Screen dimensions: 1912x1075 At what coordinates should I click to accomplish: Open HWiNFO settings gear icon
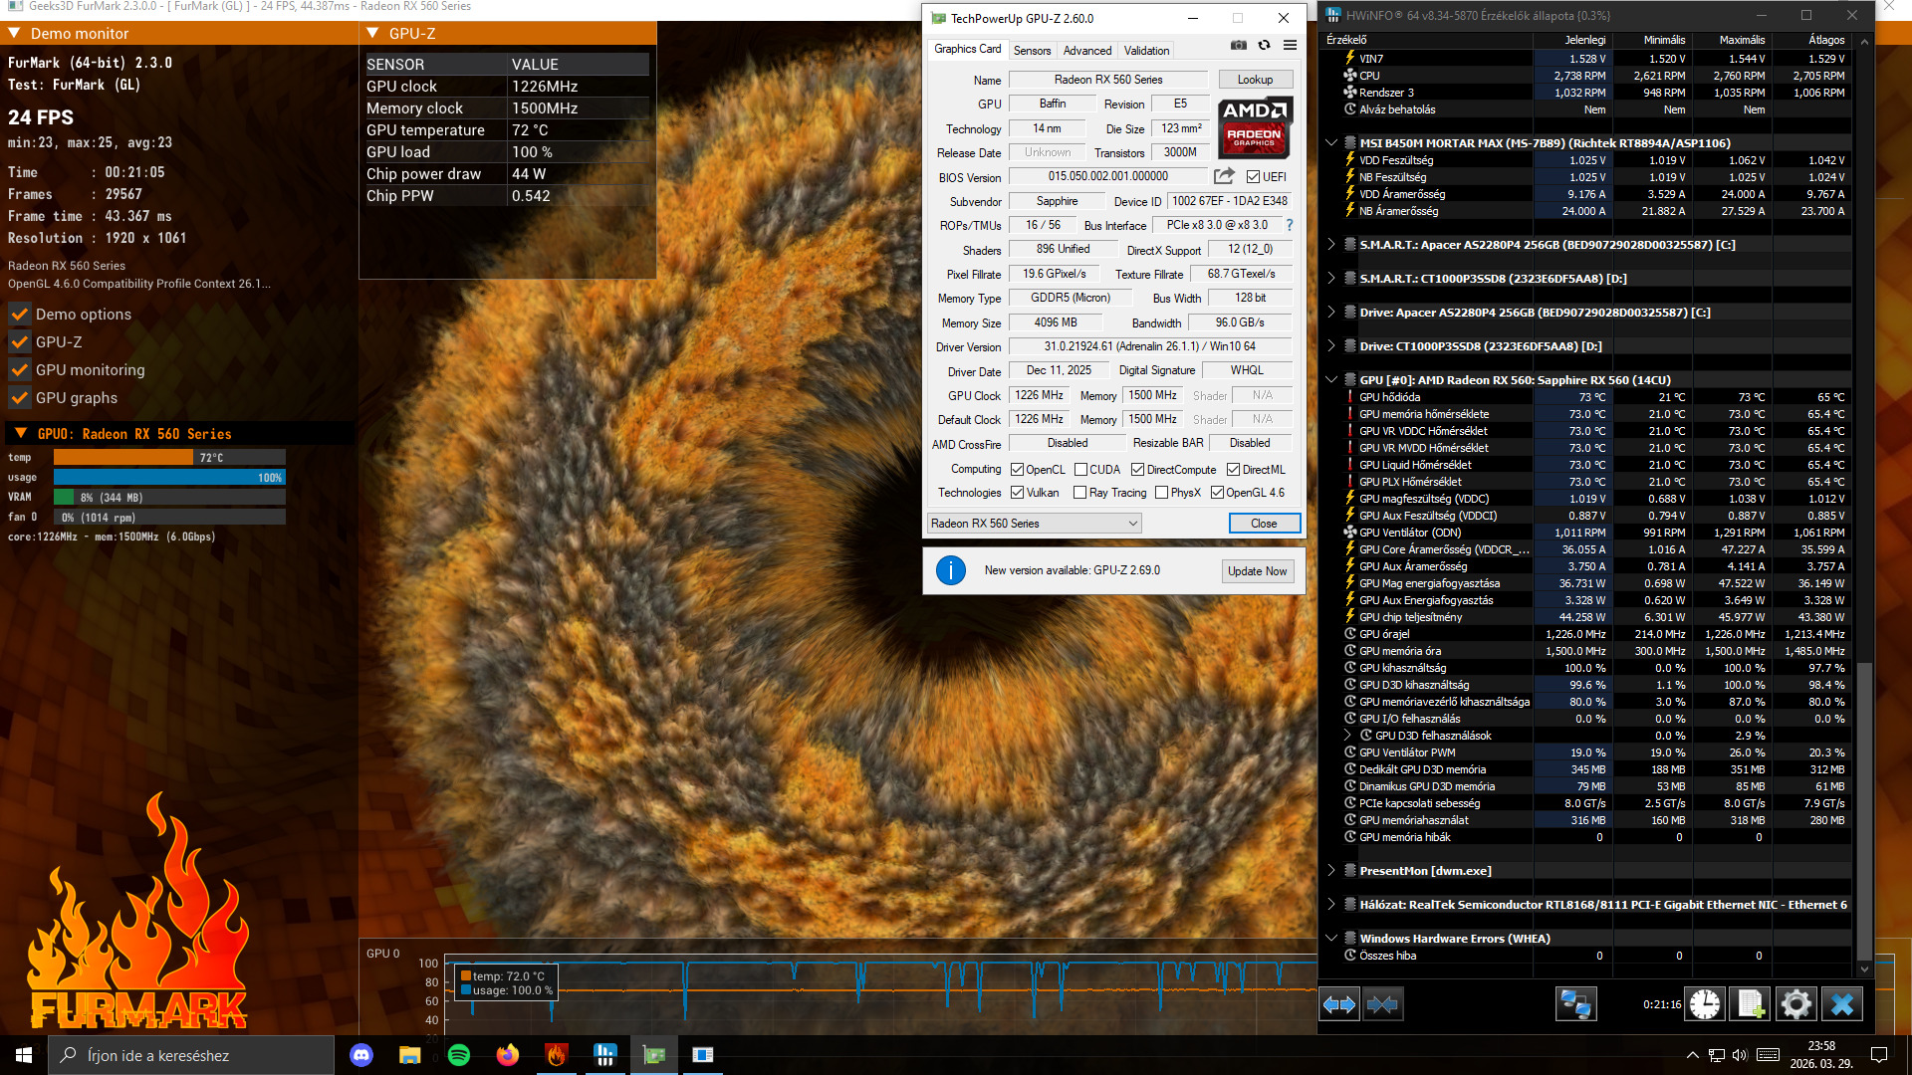(x=1795, y=1004)
